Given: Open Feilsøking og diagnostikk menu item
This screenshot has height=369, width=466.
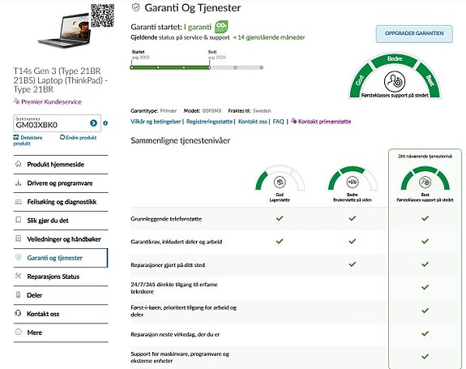Looking at the screenshot, I should point(61,202).
